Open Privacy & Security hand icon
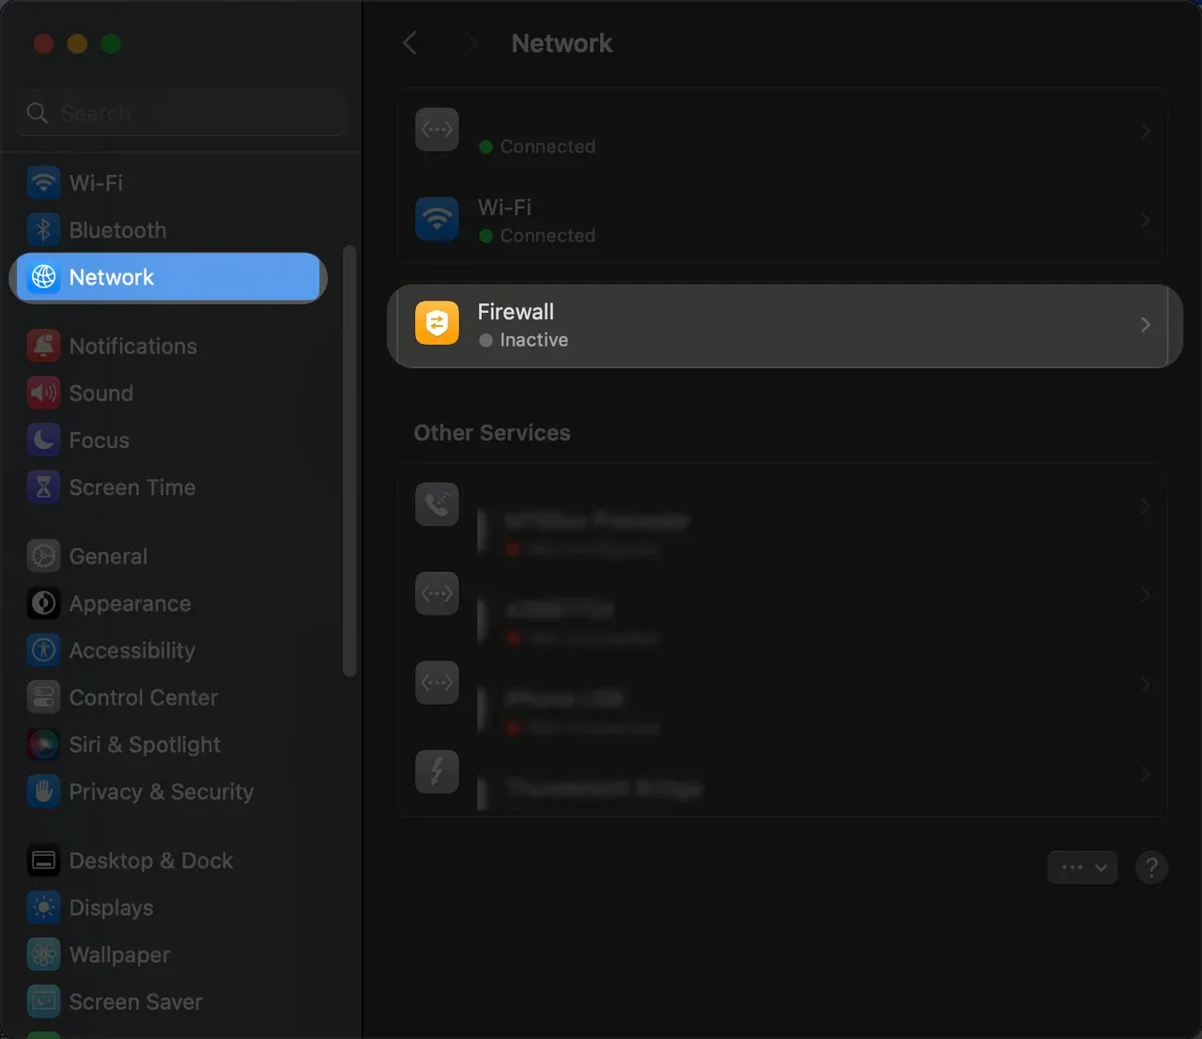The height and width of the screenshot is (1039, 1202). click(x=43, y=791)
